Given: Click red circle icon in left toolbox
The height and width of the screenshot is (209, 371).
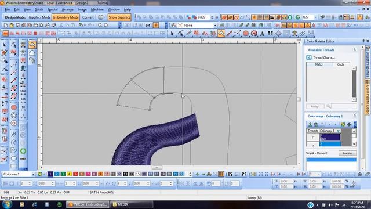Looking at the screenshot, I should coord(14,107).
